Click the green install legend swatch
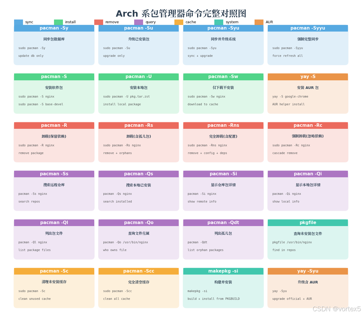The image size is (362, 315). (x=58, y=22)
